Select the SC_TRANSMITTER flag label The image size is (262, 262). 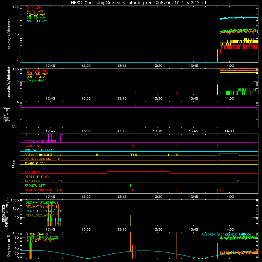(x=38, y=159)
